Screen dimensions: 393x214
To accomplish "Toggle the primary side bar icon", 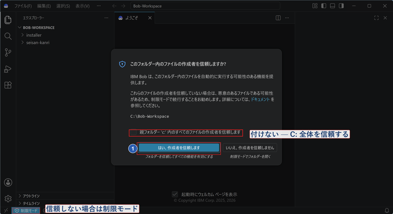I will (x=324, y=6).
